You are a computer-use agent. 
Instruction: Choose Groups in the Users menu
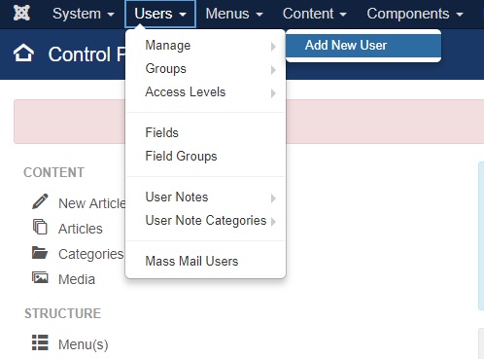(205, 69)
